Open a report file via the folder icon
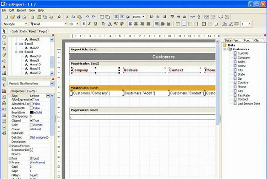This screenshot has width=267, height=179. [12, 17]
